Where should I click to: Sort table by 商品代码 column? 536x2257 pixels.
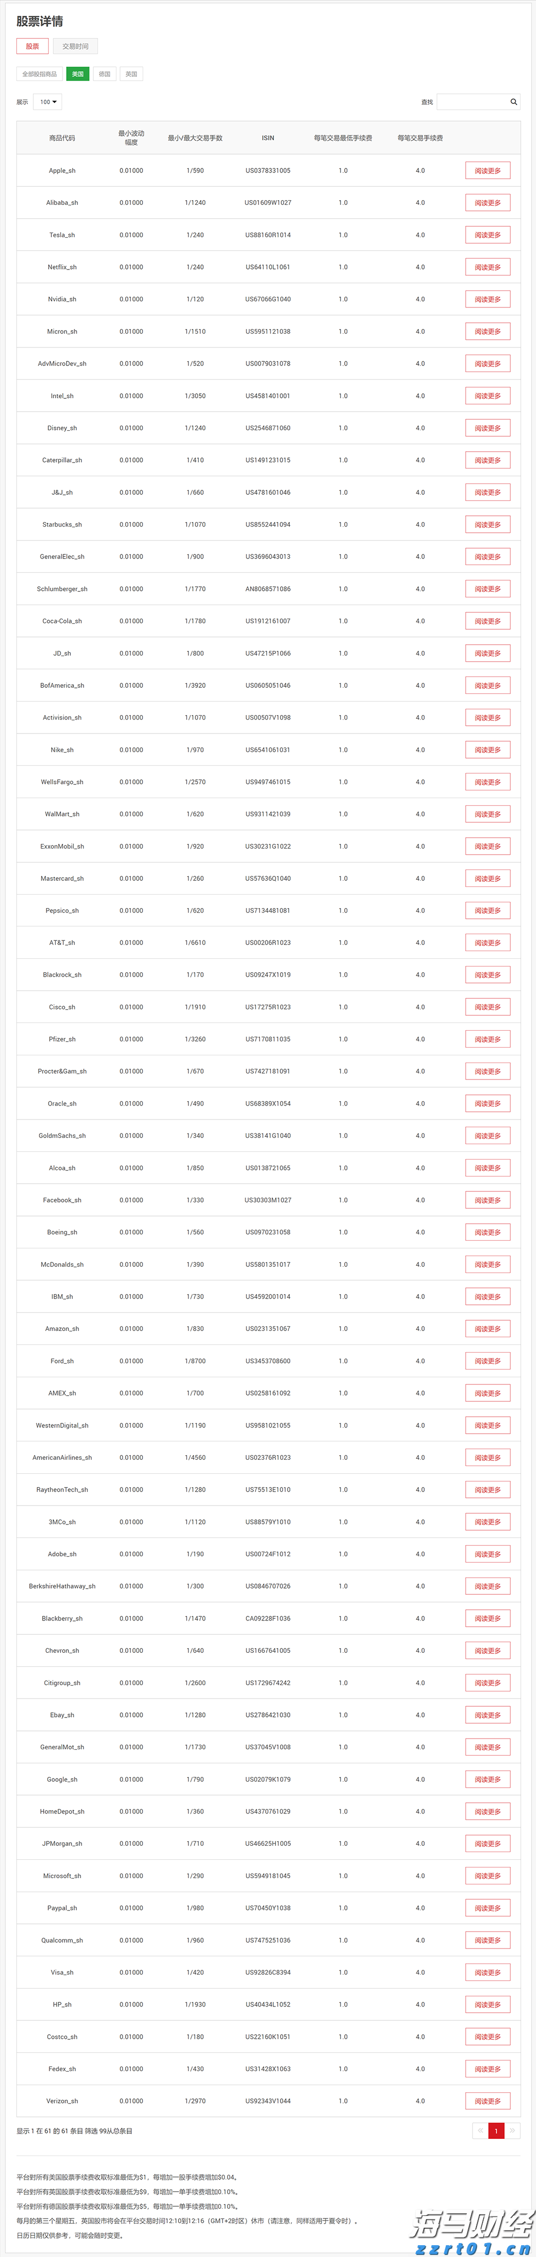[x=62, y=139]
